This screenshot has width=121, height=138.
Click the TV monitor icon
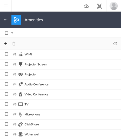pyautogui.click(x=21, y=104)
